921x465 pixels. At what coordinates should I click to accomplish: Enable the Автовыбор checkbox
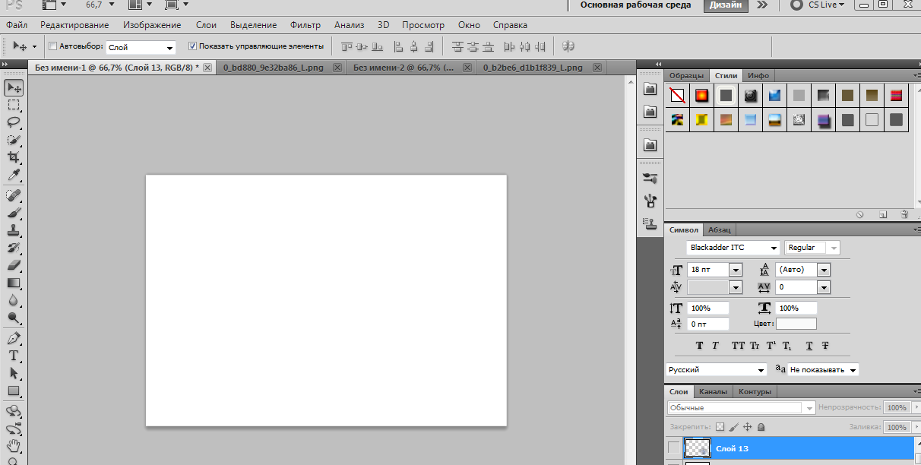[52, 46]
